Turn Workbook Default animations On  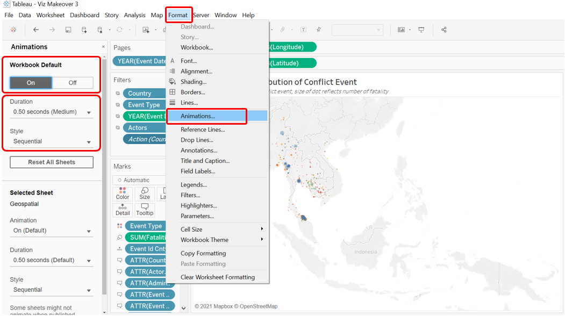pyautogui.click(x=31, y=83)
